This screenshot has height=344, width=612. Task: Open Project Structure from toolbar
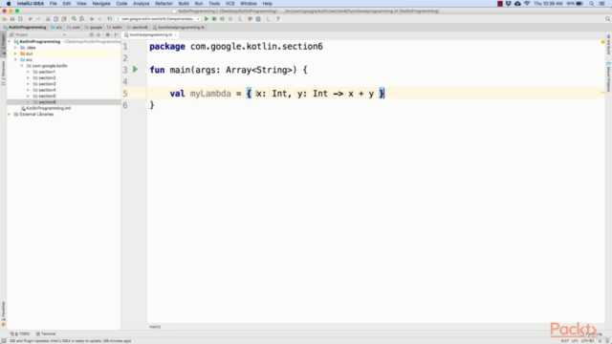pos(258,19)
